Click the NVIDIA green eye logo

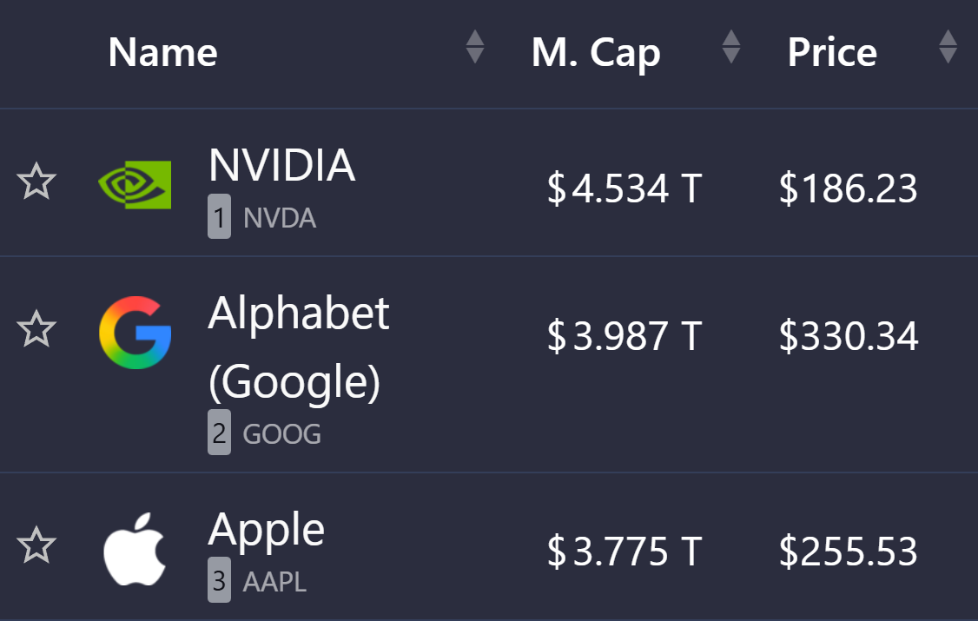pos(135,183)
